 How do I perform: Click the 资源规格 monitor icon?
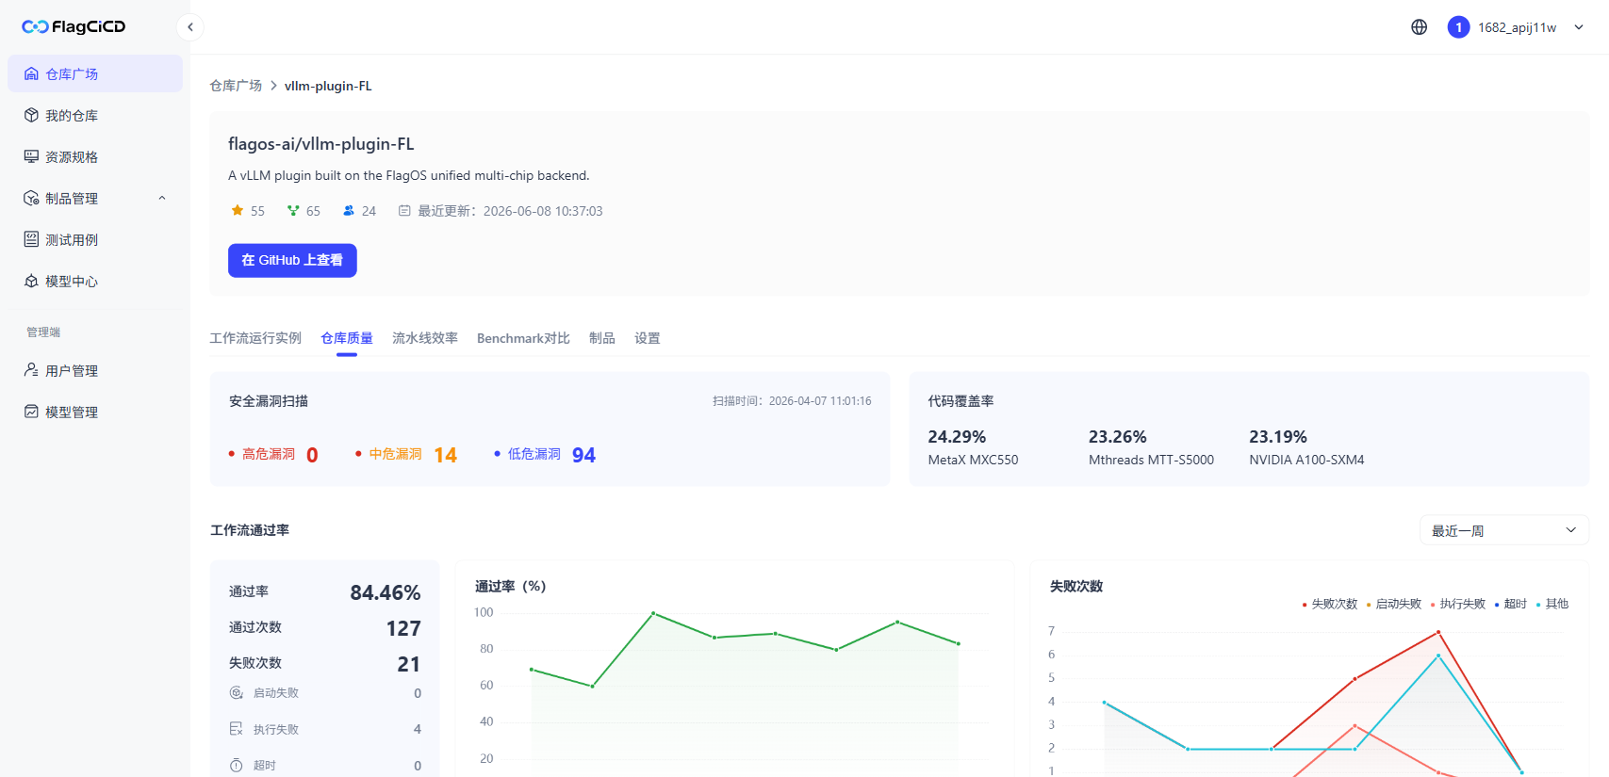[31, 156]
